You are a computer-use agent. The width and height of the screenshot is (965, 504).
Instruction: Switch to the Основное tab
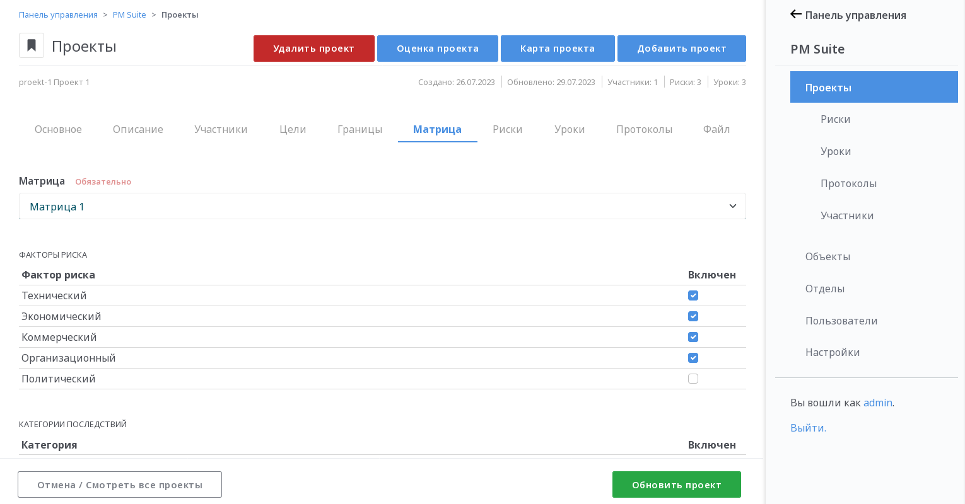tap(58, 129)
